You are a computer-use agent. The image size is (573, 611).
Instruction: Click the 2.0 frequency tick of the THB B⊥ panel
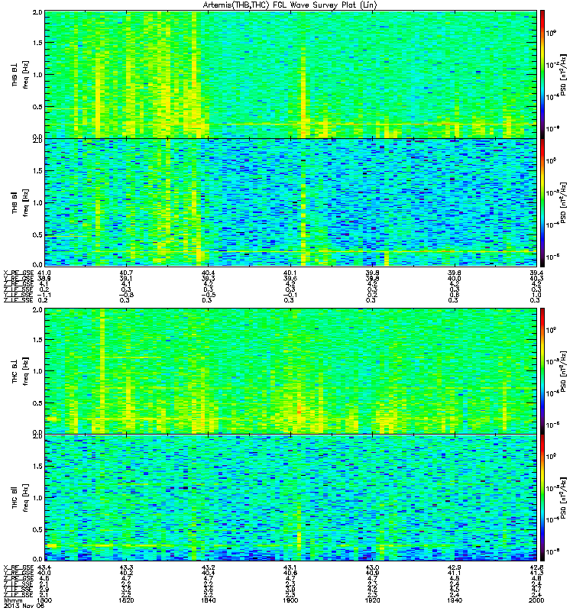point(37,12)
